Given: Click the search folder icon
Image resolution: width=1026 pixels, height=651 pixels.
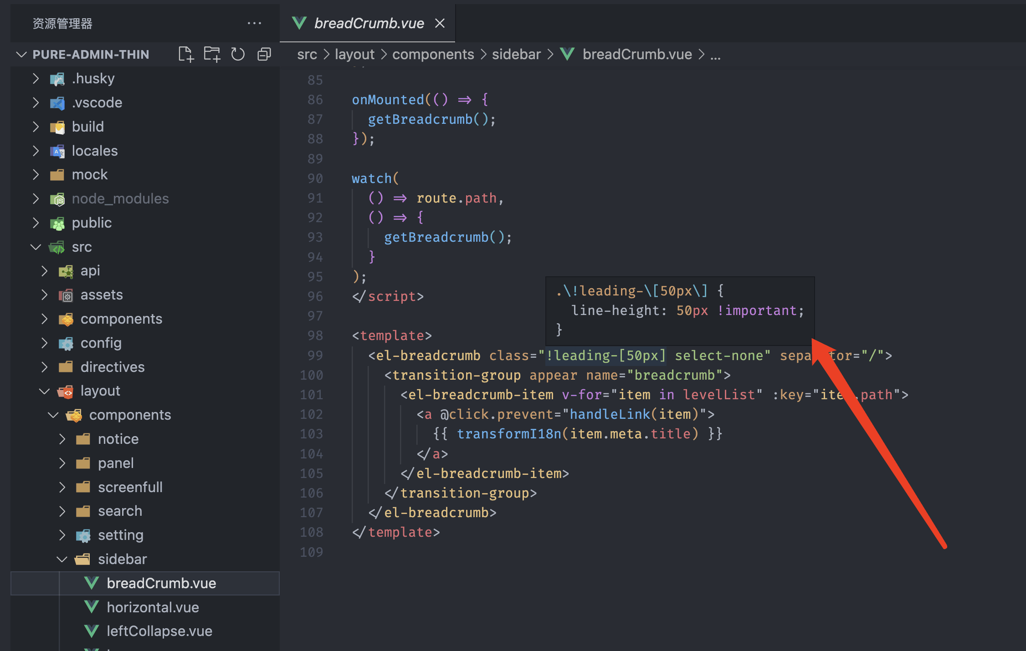Looking at the screenshot, I should 83,512.
